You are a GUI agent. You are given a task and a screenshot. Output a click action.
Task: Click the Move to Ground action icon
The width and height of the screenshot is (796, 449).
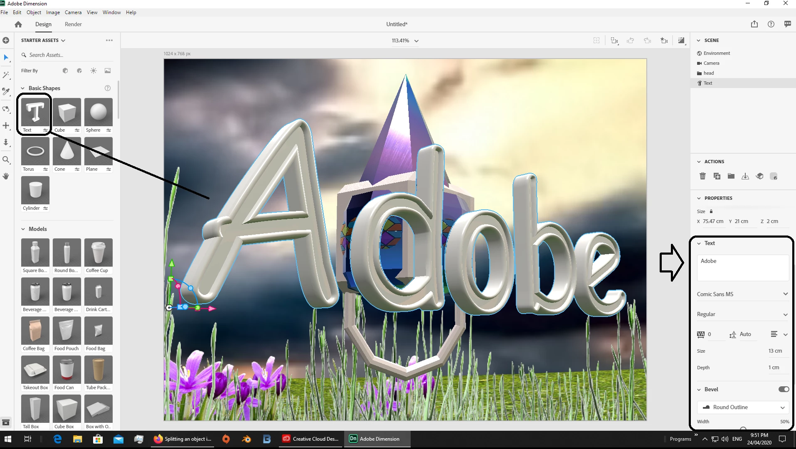coord(745,176)
